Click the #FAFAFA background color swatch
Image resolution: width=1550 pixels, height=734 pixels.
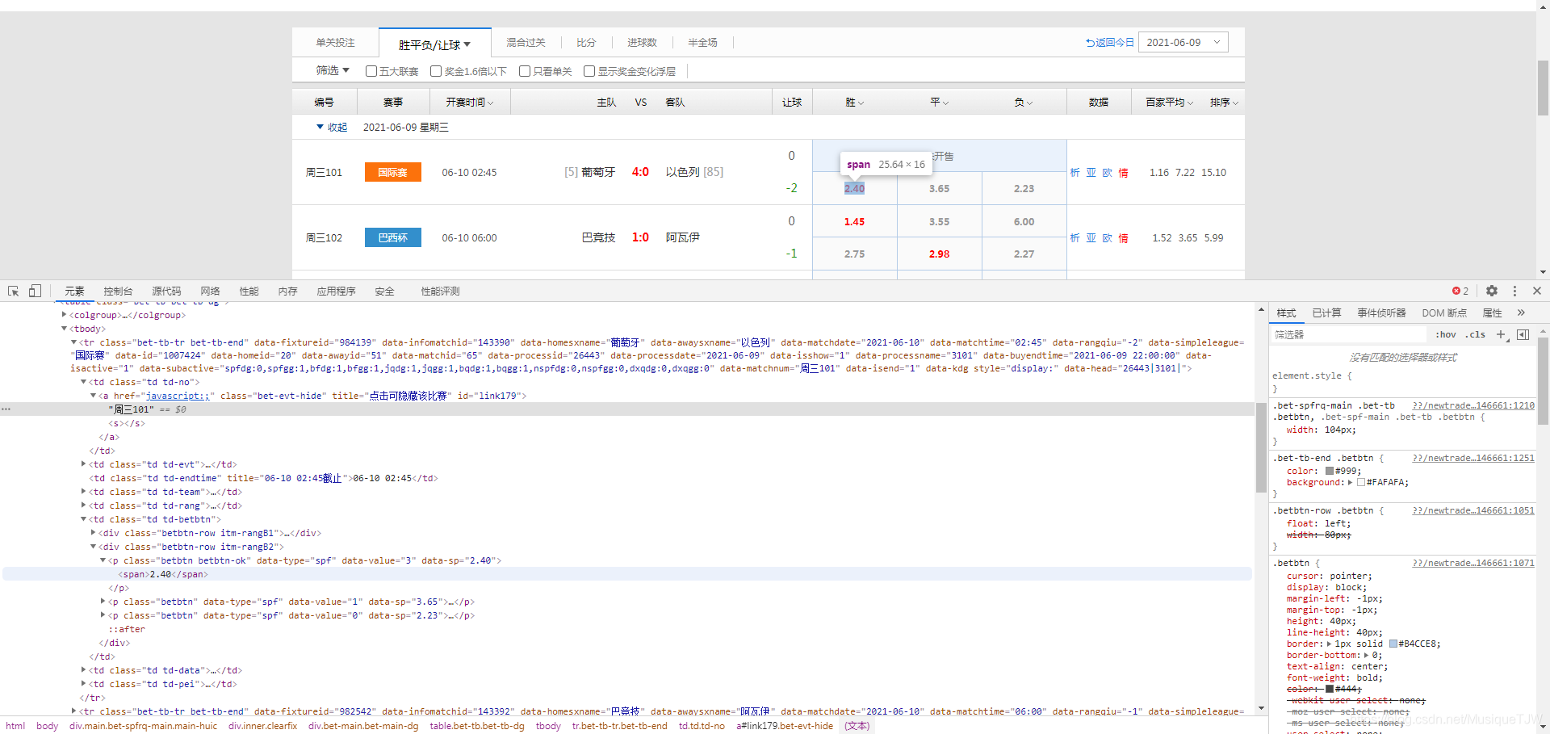click(1361, 482)
